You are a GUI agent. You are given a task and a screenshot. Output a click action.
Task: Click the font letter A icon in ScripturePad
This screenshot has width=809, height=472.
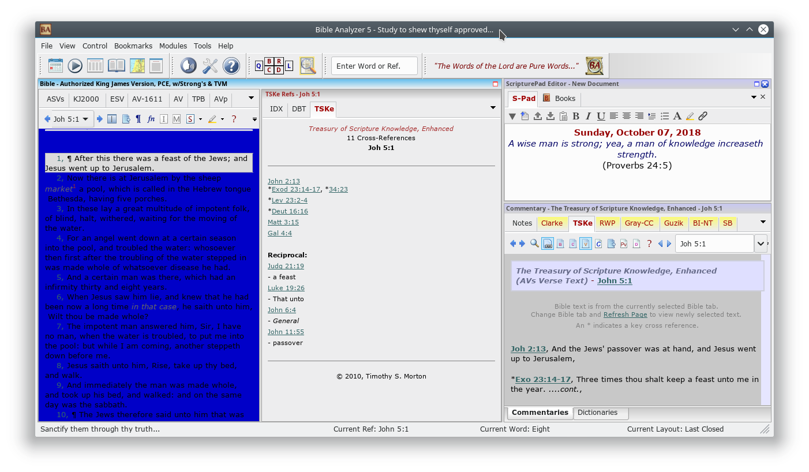(677, 116)
